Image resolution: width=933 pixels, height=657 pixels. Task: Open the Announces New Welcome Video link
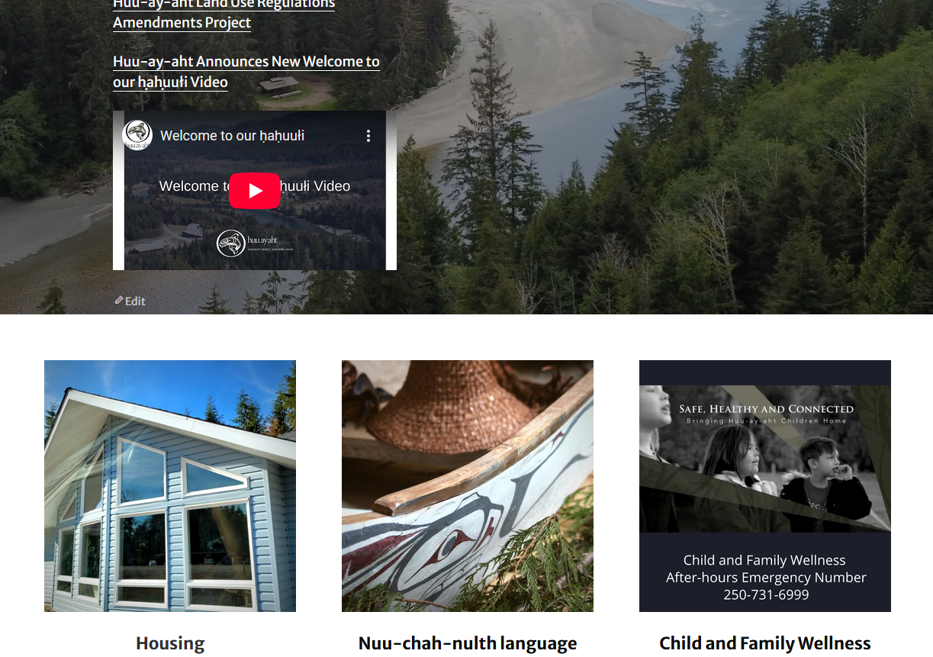coord(246,72)
